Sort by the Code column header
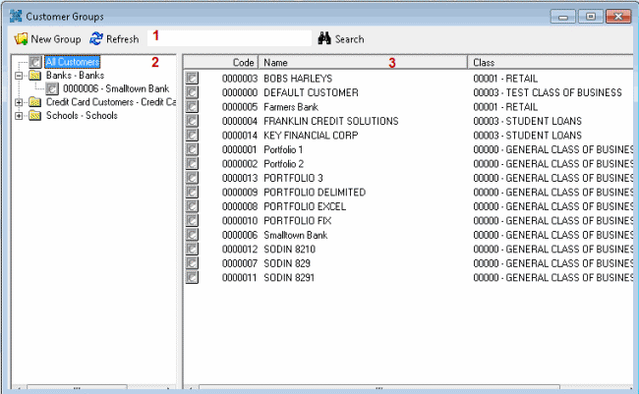Screen dimensions: 639x394 pyautogui.click(x=221, y=62)
